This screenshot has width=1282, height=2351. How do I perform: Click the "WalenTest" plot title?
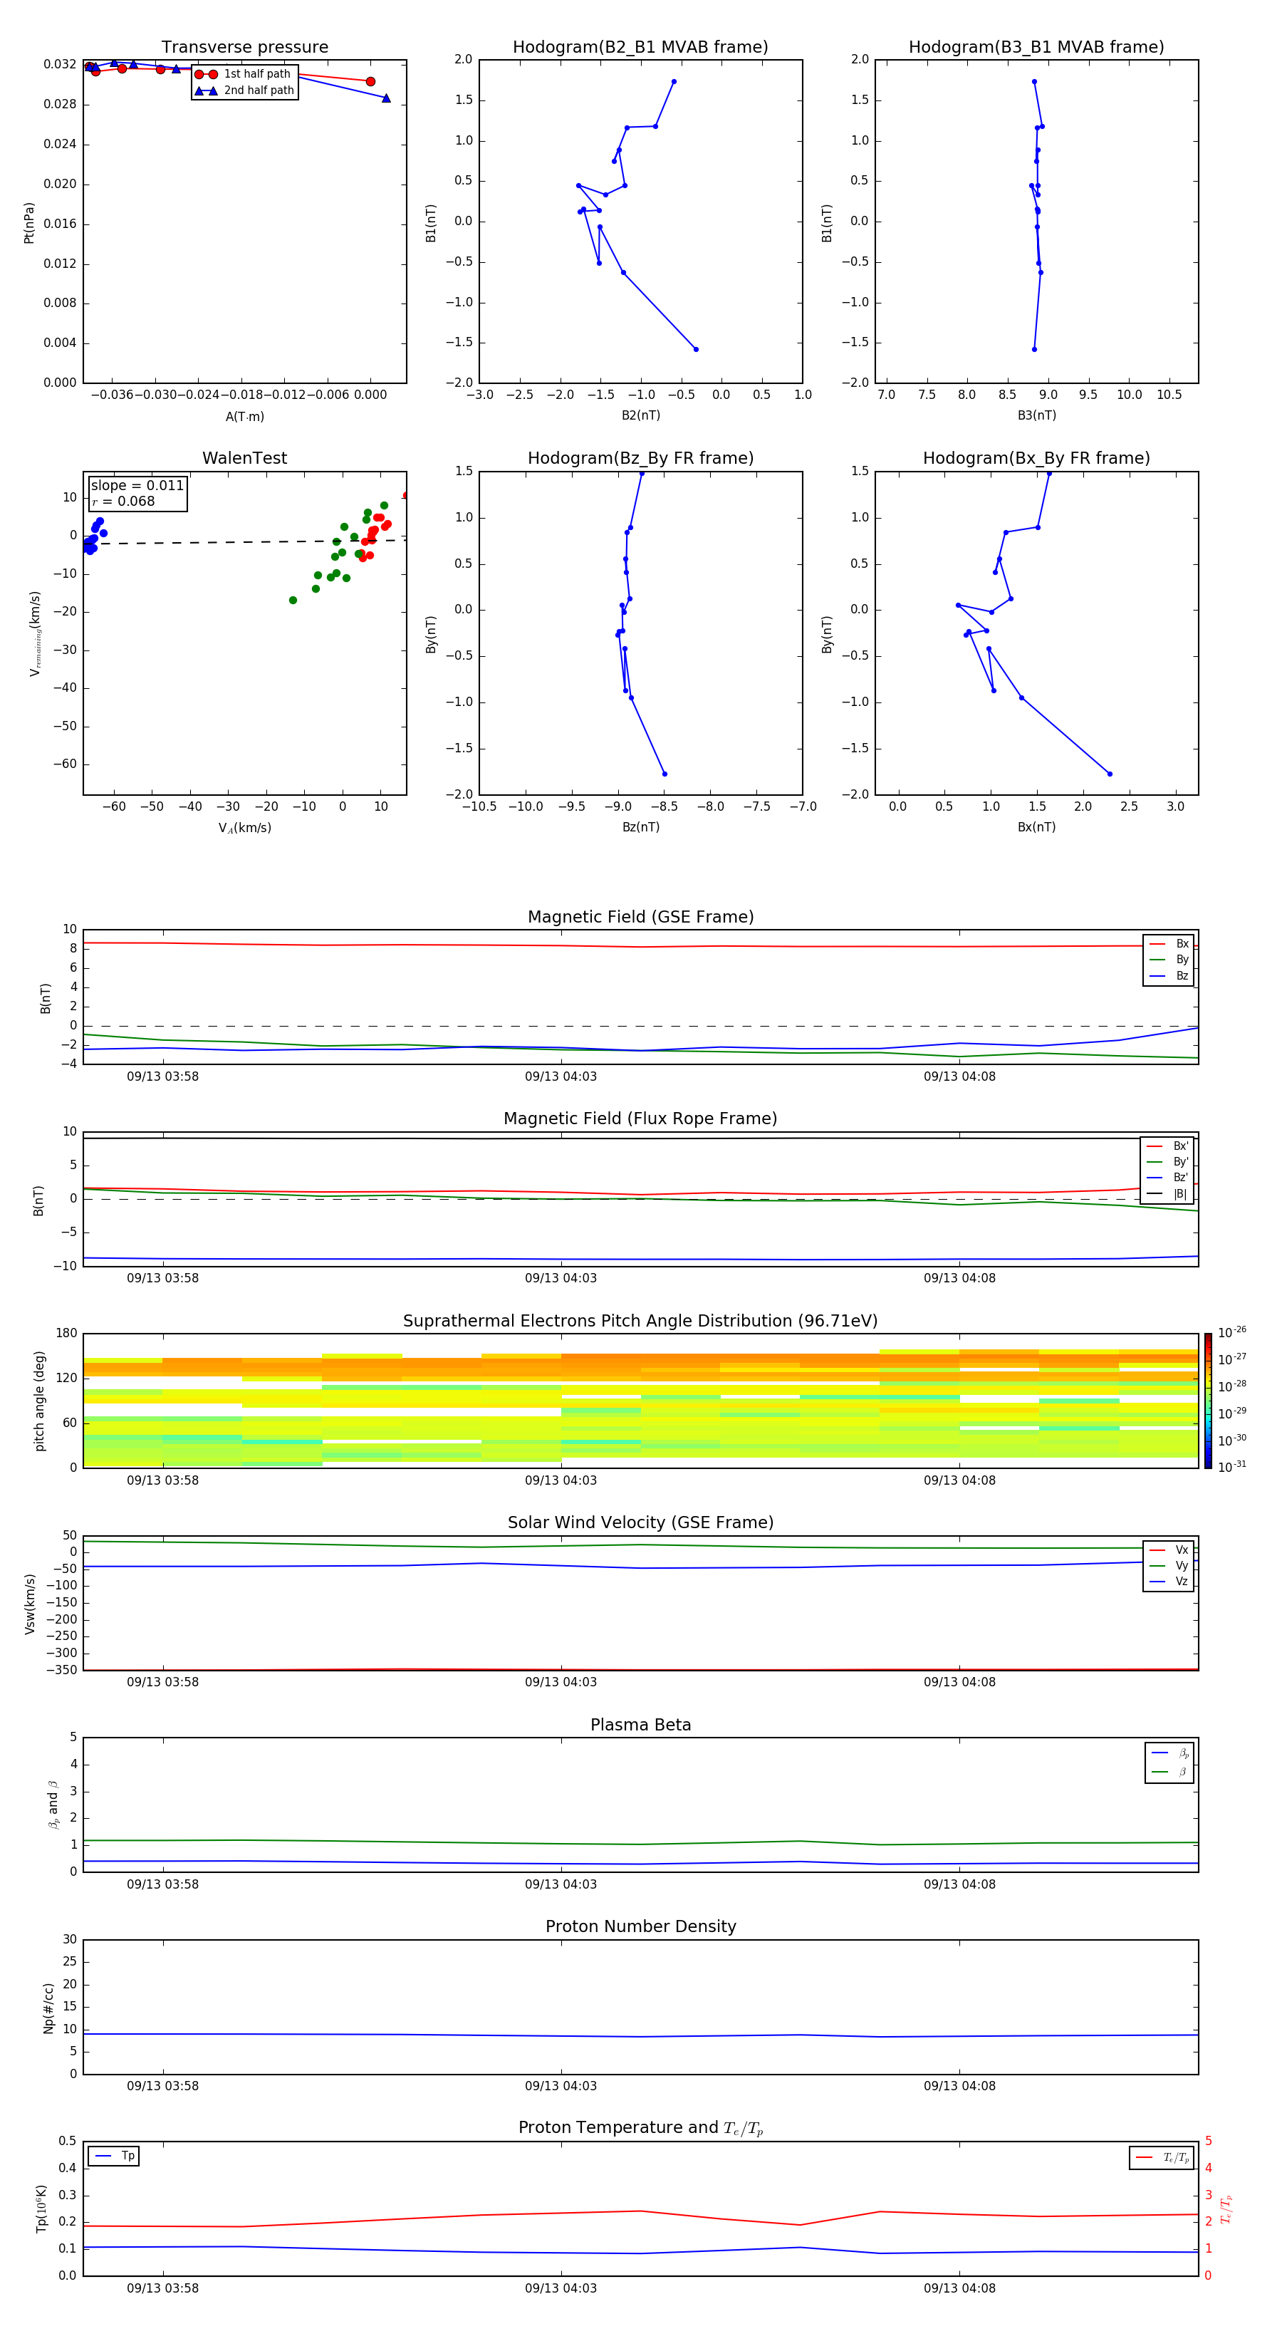tap(244, 458)
